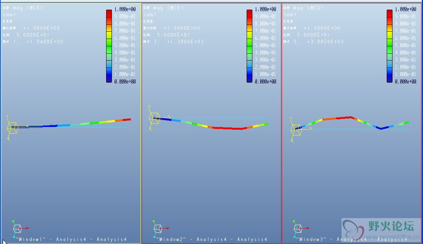Click the cyan undeformed beam line in Window3
This screenshot has height=244, width=423.
tap(360, 129)
